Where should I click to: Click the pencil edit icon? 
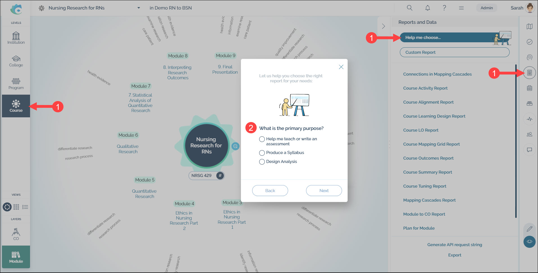click(530, 229)
